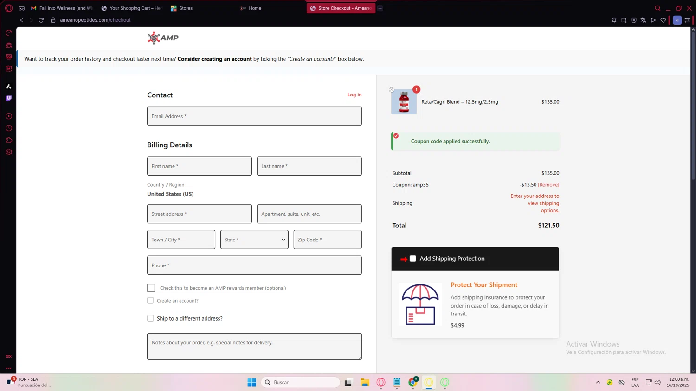Viewport: 696px width, 391px height.
Task: Select the 'Store Checkout' tab
Action: [x=341, y=8]
